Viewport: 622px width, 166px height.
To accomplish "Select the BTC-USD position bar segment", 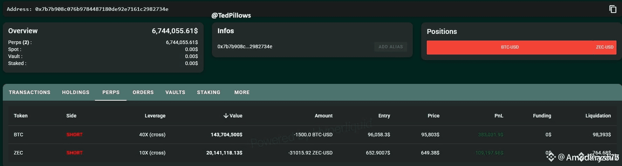I will 510,47.
